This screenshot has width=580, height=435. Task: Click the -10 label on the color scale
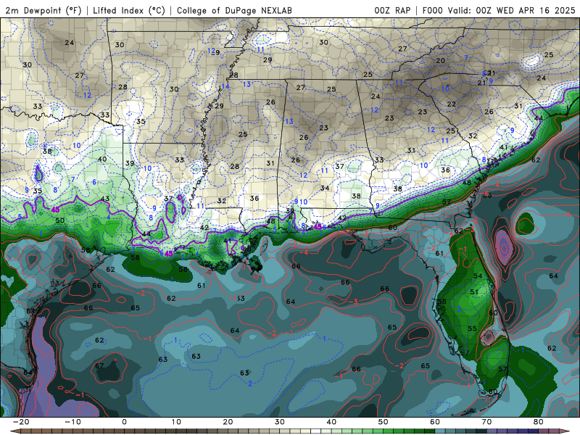coord(73,422)
